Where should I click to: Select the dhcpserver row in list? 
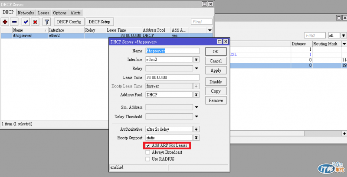(x=107, y=35)
